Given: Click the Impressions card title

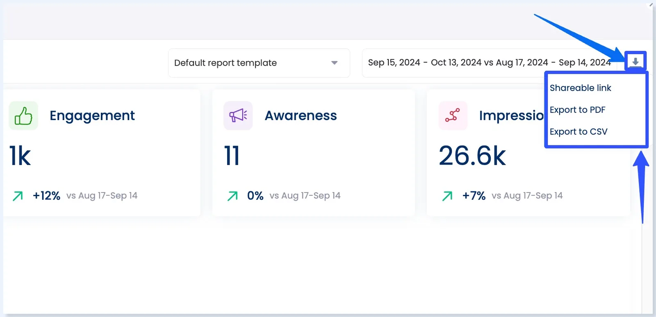Looking at the screenshot, I should (511, 116).
